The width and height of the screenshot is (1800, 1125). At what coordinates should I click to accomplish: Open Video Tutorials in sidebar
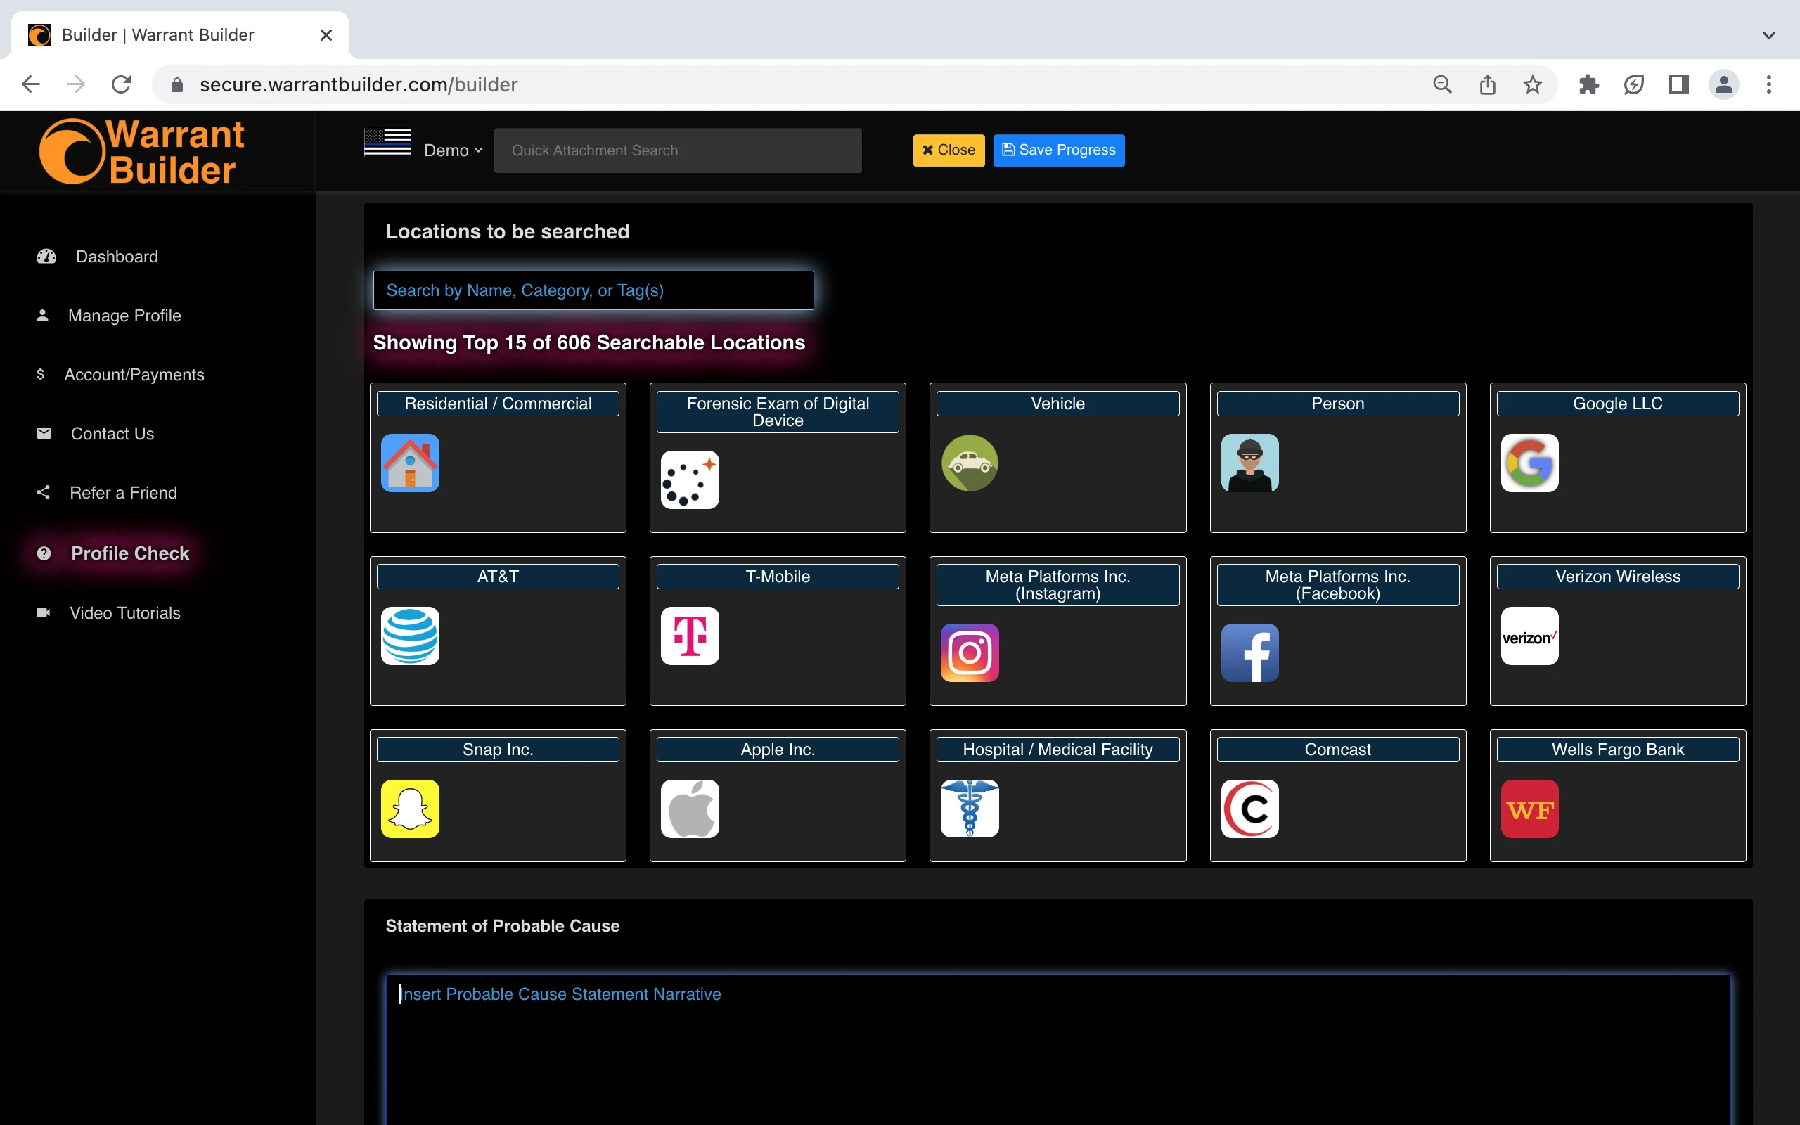pos(125,613)
